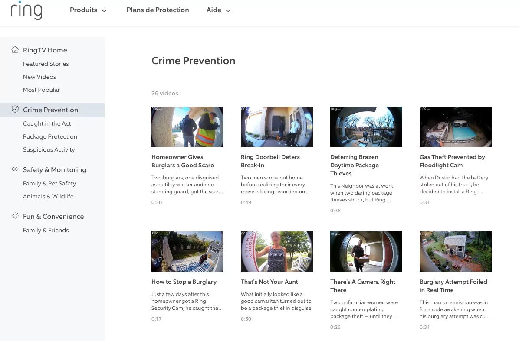
Task: Navigate to RingTV Home
Action: [45, 50]
